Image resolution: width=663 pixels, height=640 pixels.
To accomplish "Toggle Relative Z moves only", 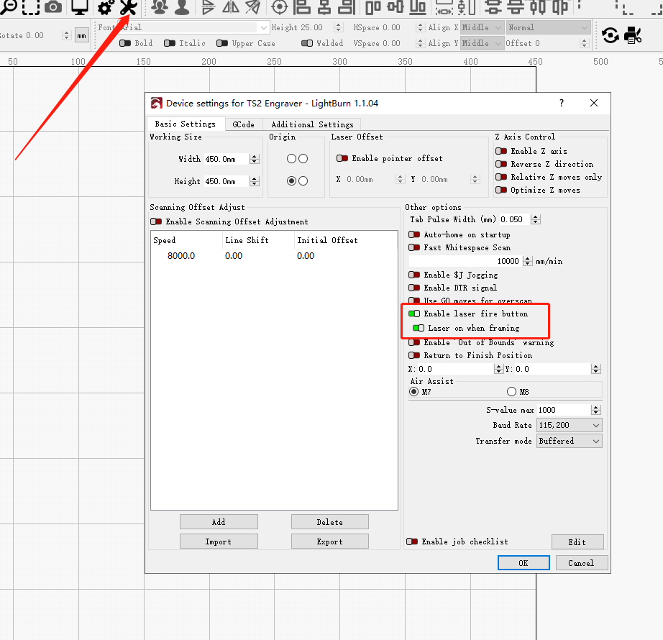I will click(x=501, y=177).
